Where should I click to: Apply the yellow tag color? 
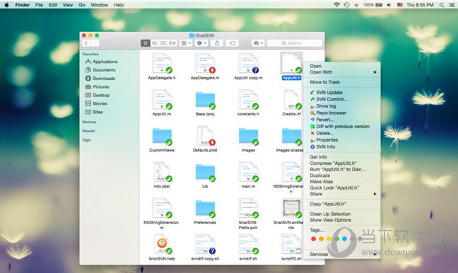pyautogui.click(x=329, y=239)
